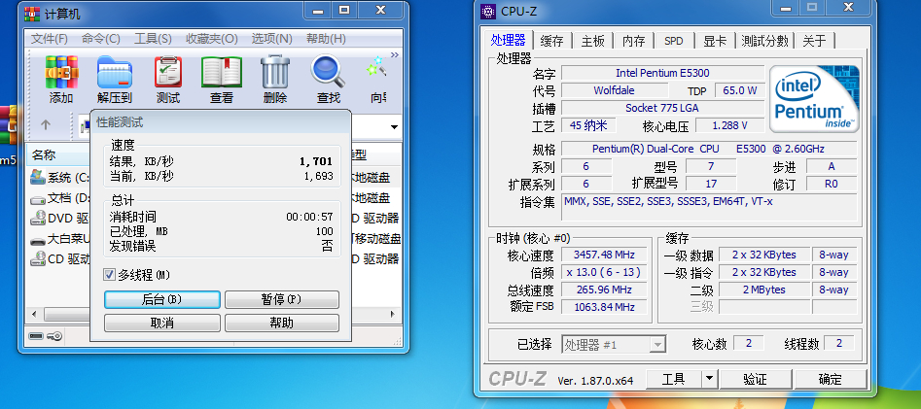The image size is (921, 409).
Task: Switch to the 内存 tab in CPU-Z
Action: click(634, 41)
